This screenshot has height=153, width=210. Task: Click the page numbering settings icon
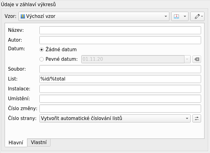click(197, 118)
